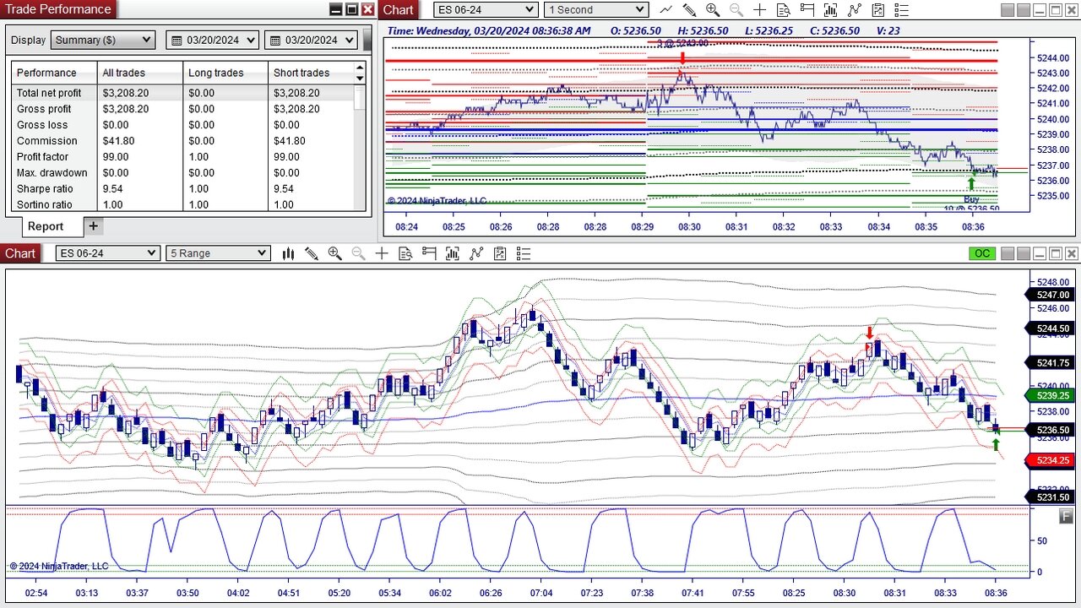1081x608 pixels.
Task: Select Max. drawdown row label
Action: [50, 173]
